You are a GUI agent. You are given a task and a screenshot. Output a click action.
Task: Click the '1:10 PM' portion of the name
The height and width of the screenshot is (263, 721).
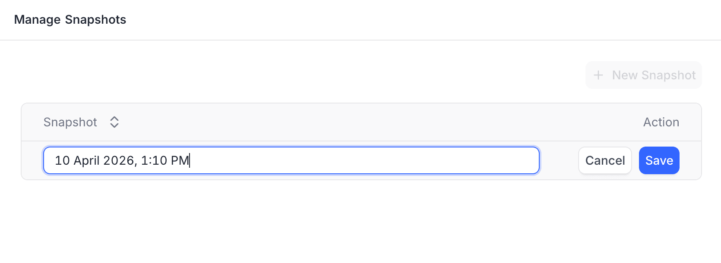click(x=165, y=160)
